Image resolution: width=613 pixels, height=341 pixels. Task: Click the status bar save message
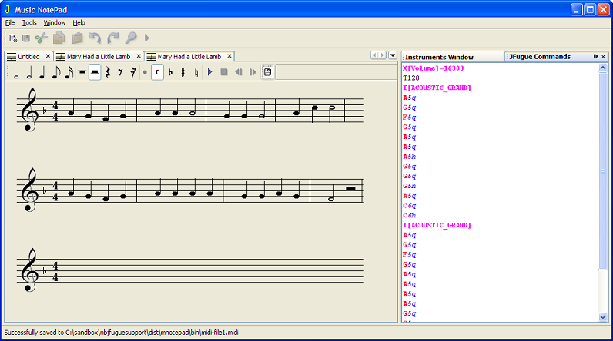[121, 333]
